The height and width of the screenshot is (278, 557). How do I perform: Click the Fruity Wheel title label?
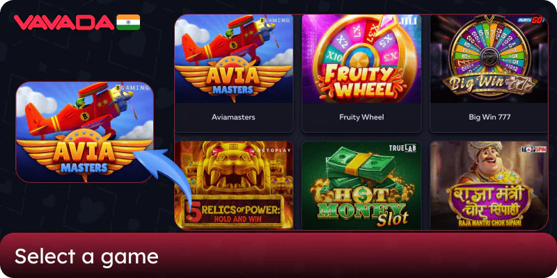pyautogui.click(x=361, y=117)
